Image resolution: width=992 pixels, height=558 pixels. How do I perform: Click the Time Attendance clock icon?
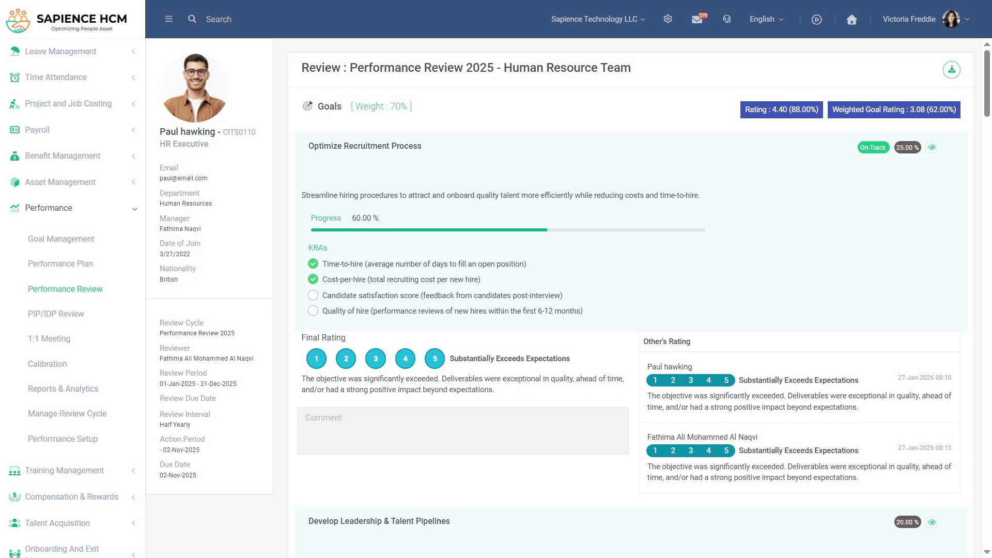coord(14,78)
